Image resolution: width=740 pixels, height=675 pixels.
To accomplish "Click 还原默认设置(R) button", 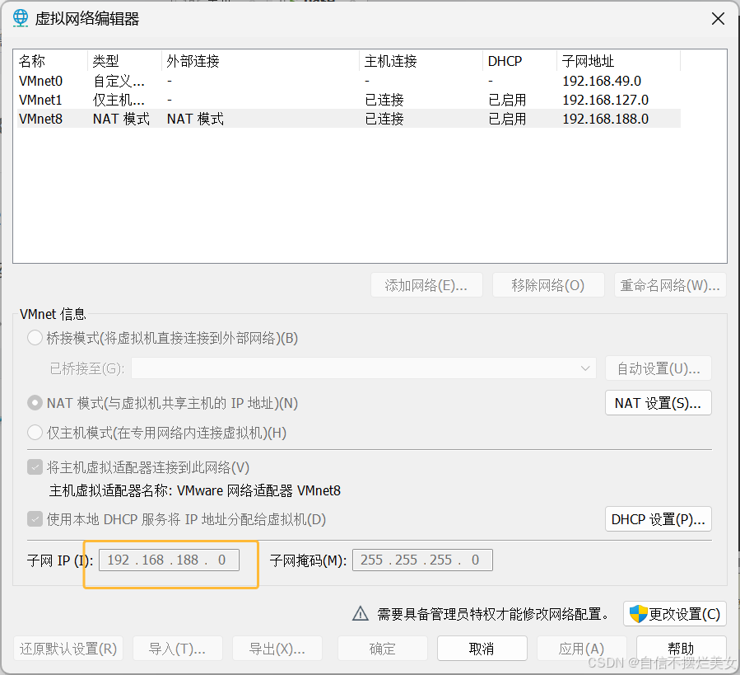I will tap(68, 649).
